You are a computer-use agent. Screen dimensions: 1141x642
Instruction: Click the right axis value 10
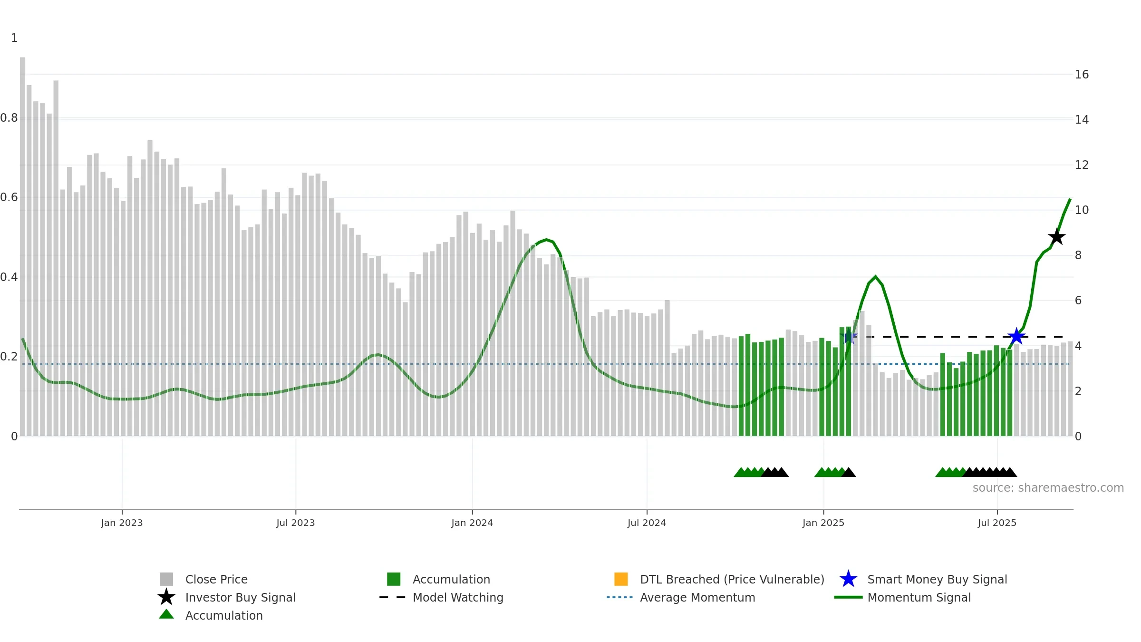[x=1082, y=210]
